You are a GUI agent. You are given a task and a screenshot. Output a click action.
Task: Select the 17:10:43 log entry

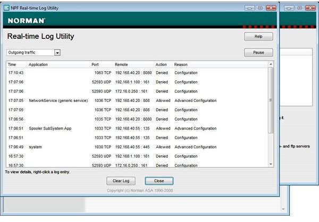click(x=137, y=73)
